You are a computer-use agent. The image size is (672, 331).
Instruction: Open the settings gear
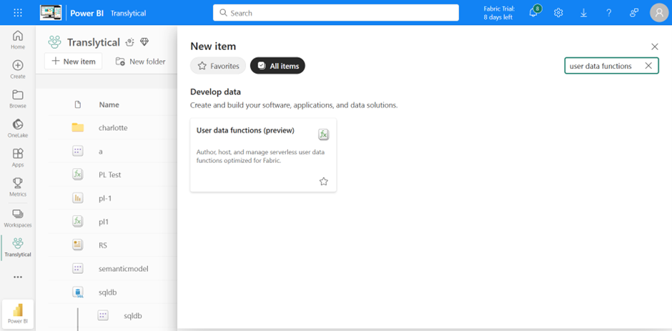coord(558,13)
